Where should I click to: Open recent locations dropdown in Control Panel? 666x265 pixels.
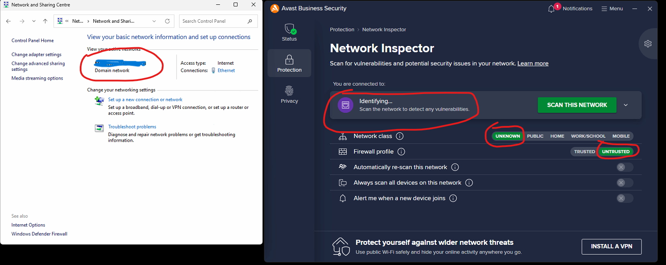point(34,21)
